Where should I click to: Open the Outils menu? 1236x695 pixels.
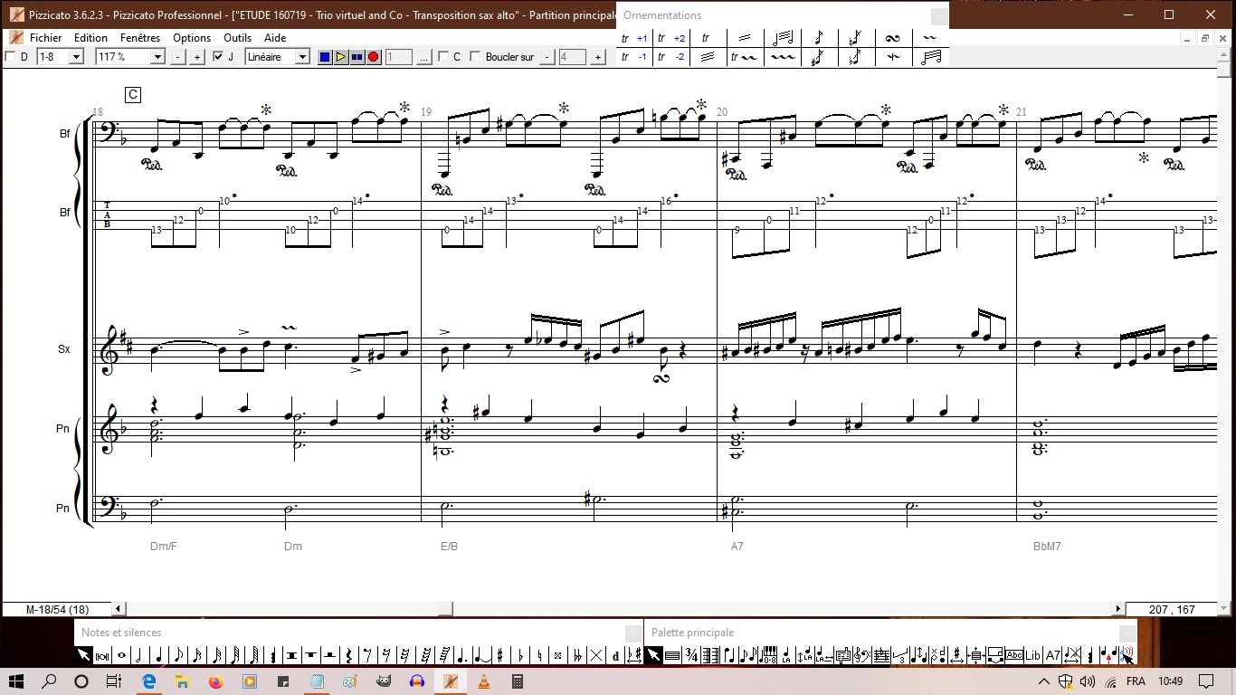coord(238,38)
